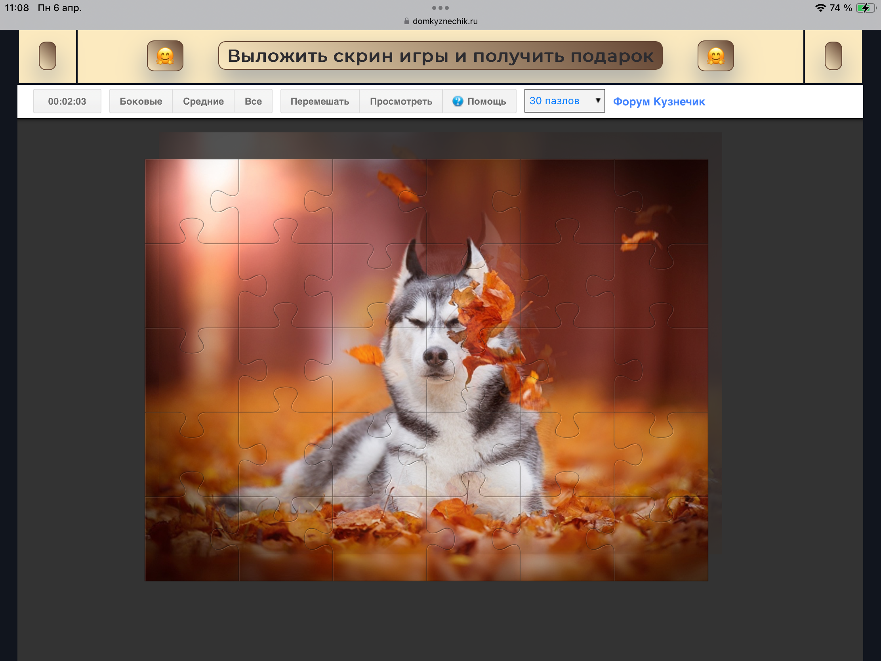Click the dropdown arrow of puzzle count
The width and height of the screenshot is (881, 661).
597,100
